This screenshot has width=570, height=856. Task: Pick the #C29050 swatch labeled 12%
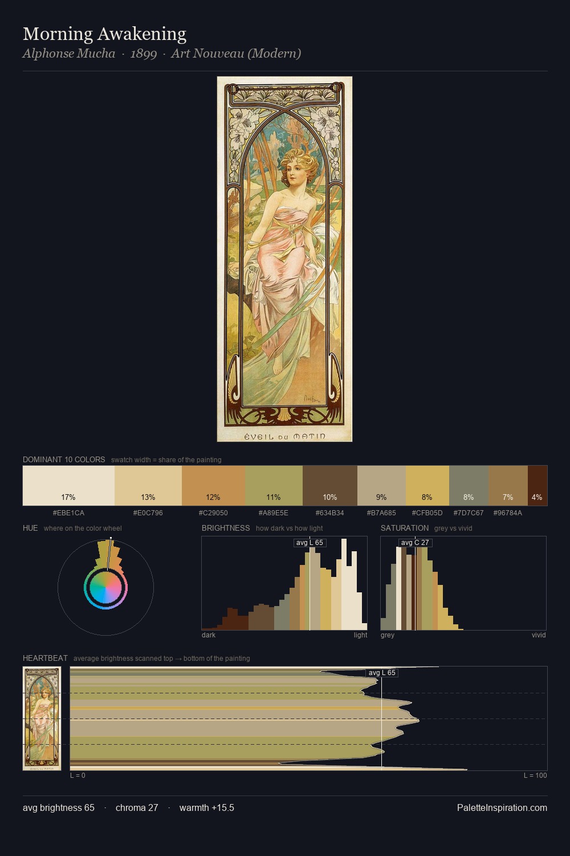pyautogui.click(x=213, y=486)
